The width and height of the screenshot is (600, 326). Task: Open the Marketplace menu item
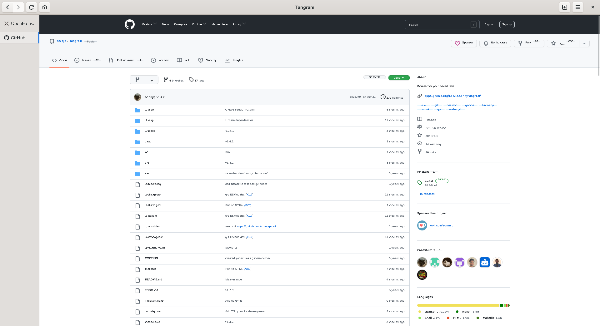[219, 24]
